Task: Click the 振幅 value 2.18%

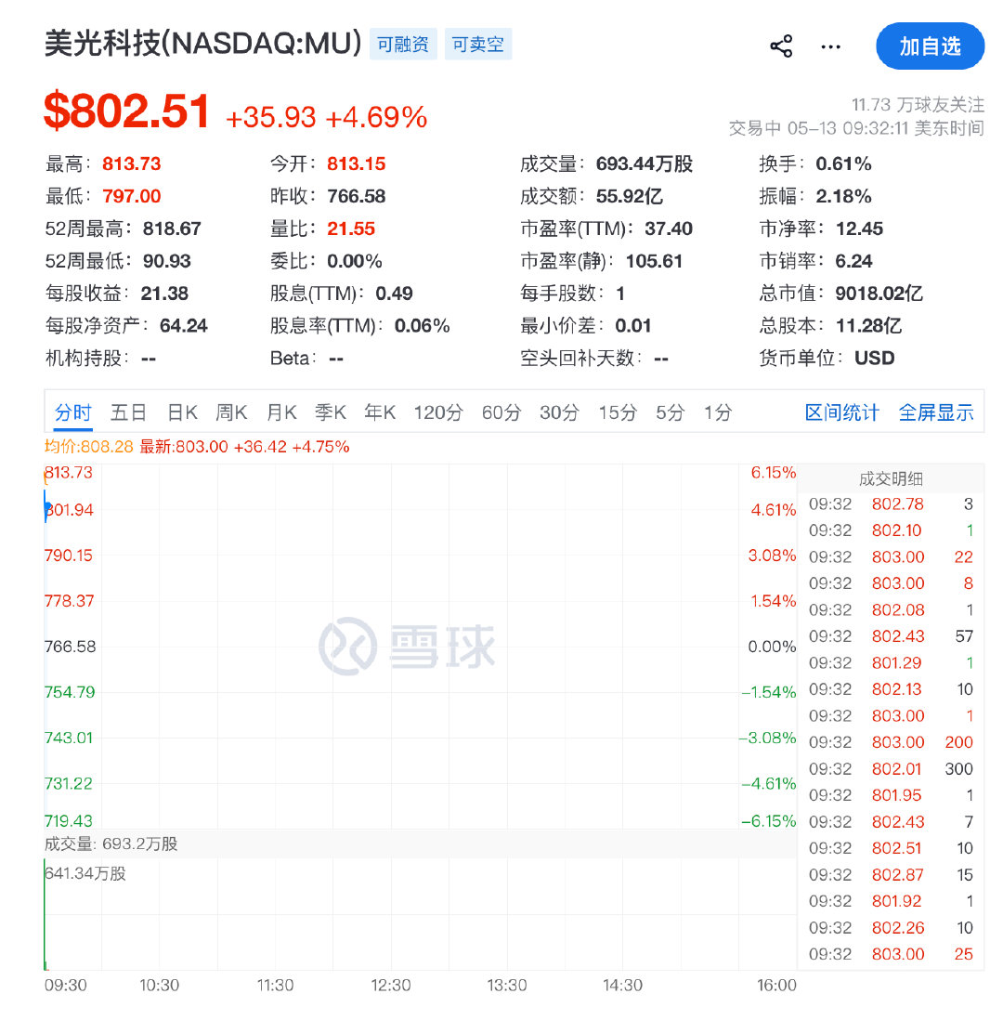Action: (843, 196)
